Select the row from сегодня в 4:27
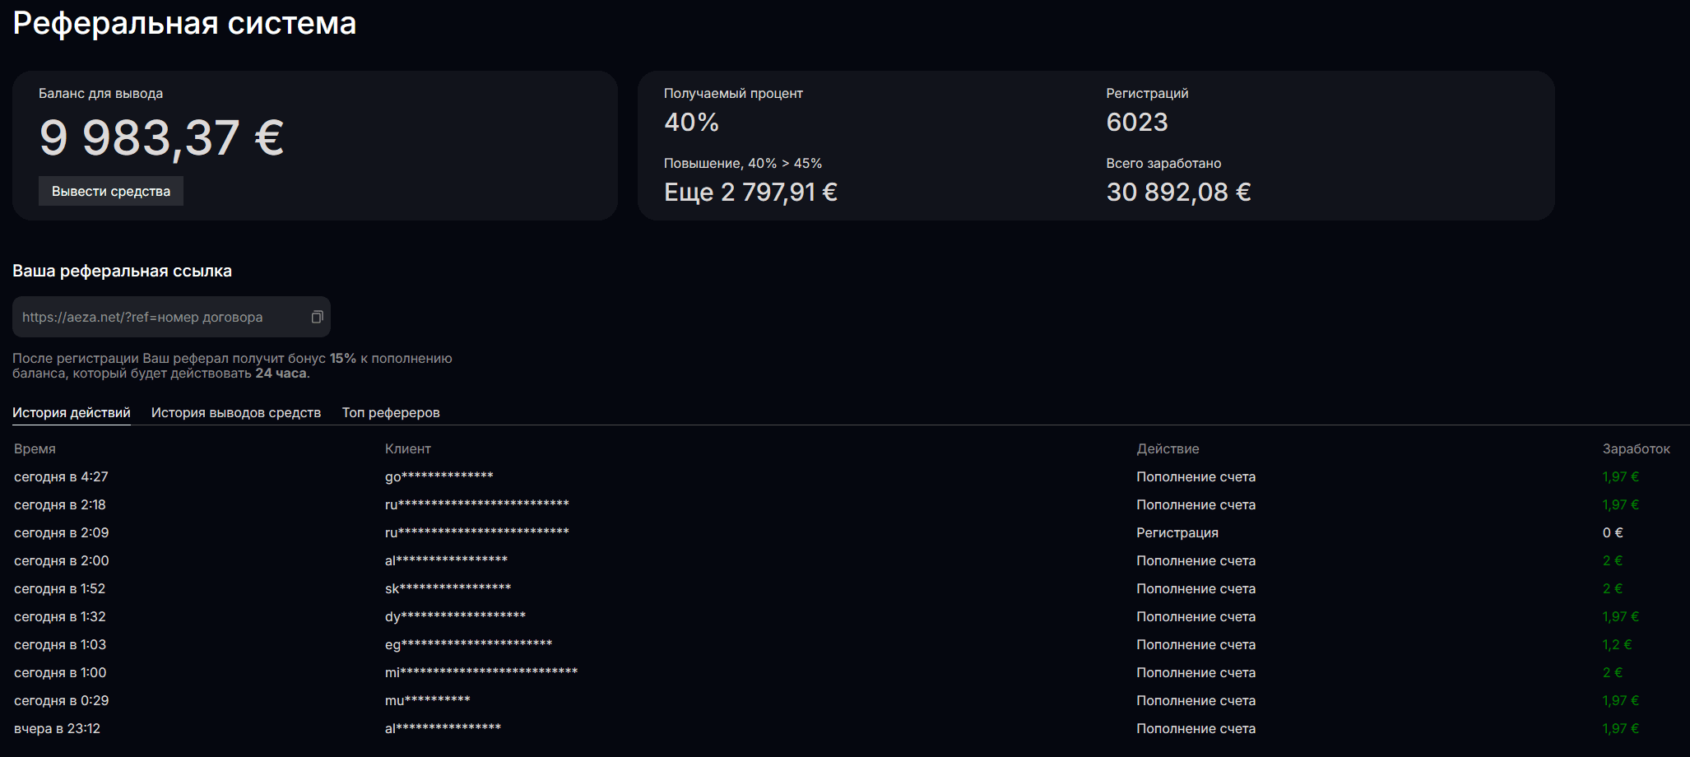The width and height of the screenshot is (1690, 757). (61, 476)
